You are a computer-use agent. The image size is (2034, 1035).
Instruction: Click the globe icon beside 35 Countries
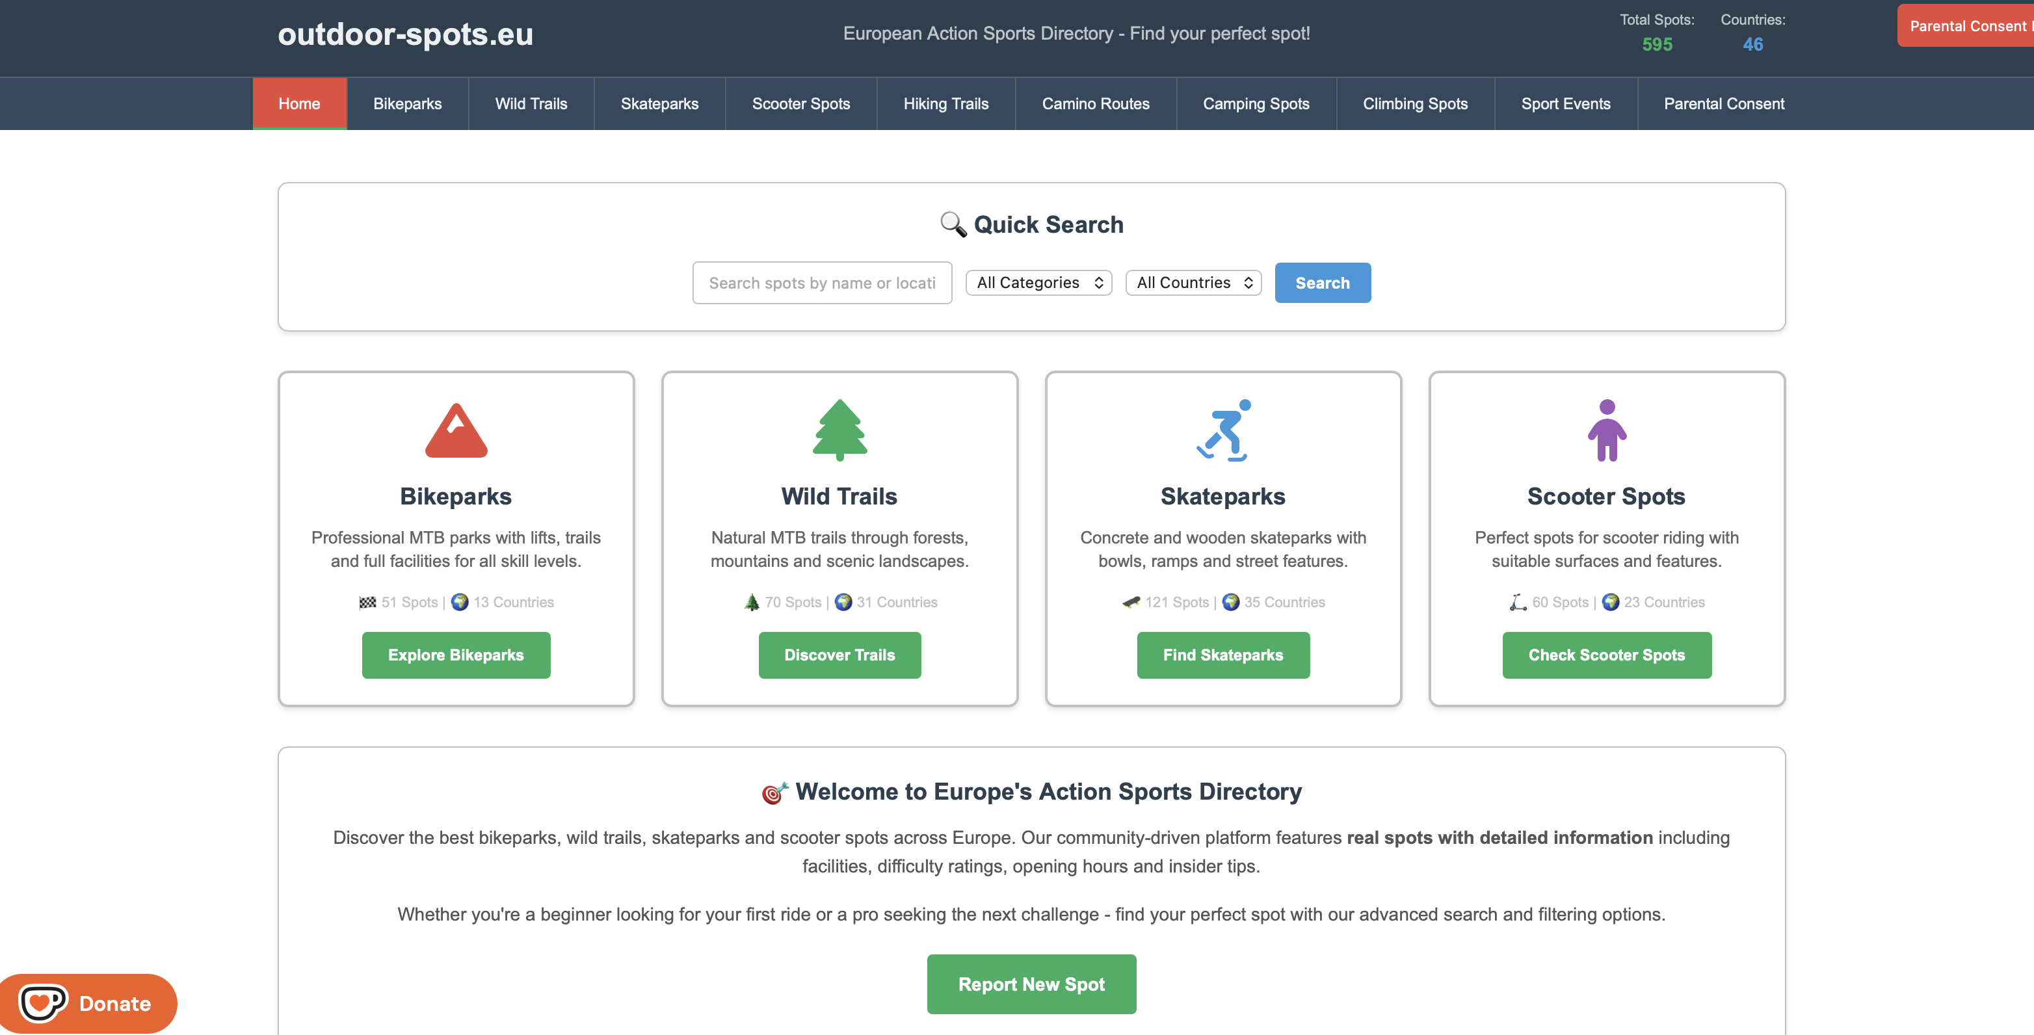(1231, 603)
